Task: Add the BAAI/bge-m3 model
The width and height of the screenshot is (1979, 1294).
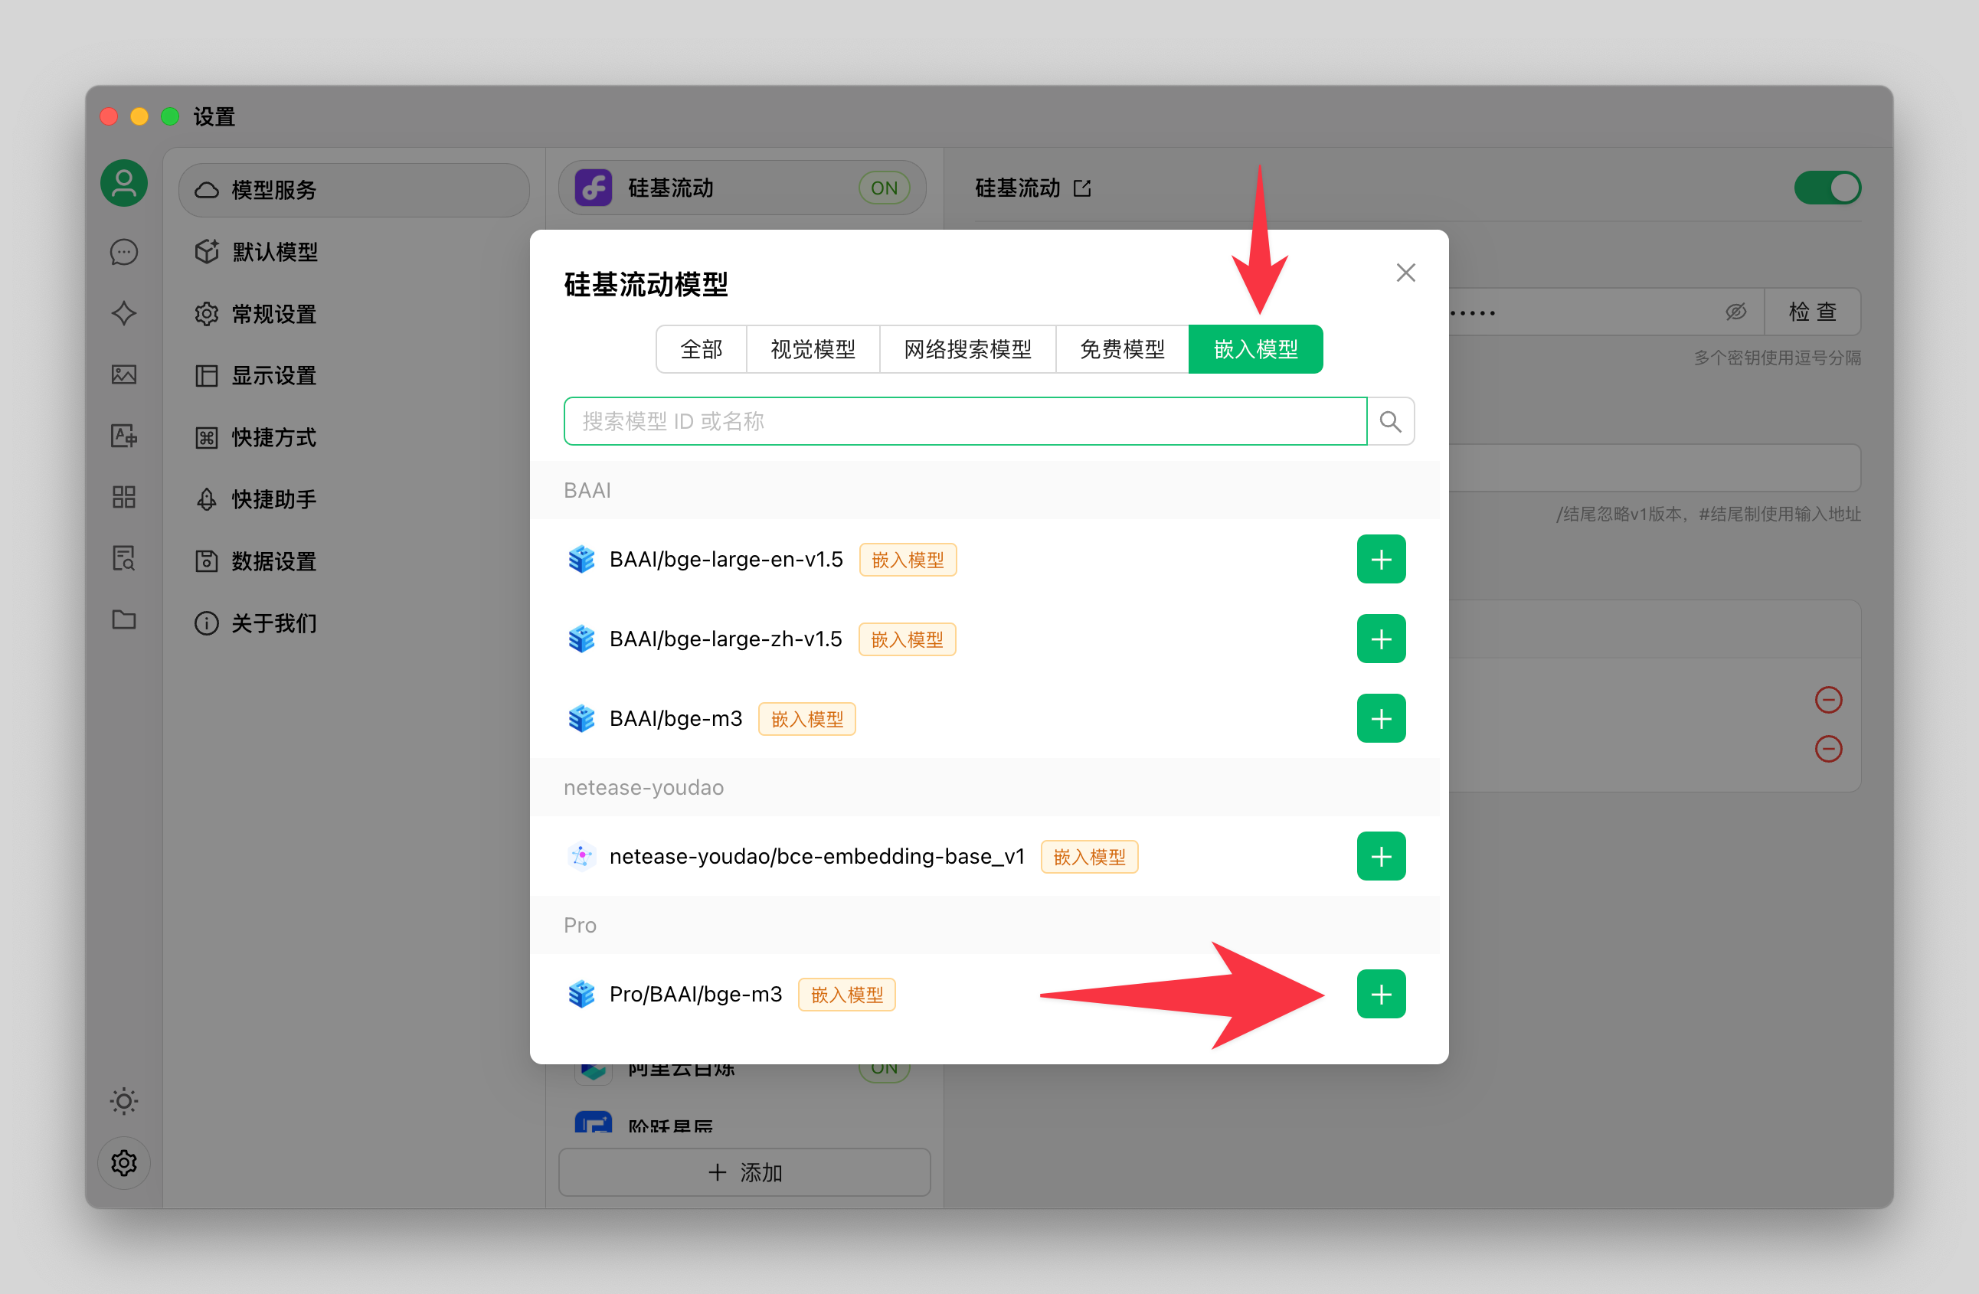Action: [1380, 719]
